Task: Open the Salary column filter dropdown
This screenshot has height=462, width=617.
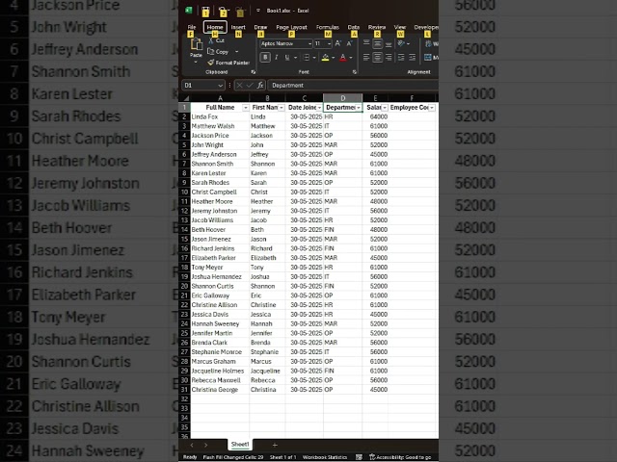Action: click(x=385, y=108)
